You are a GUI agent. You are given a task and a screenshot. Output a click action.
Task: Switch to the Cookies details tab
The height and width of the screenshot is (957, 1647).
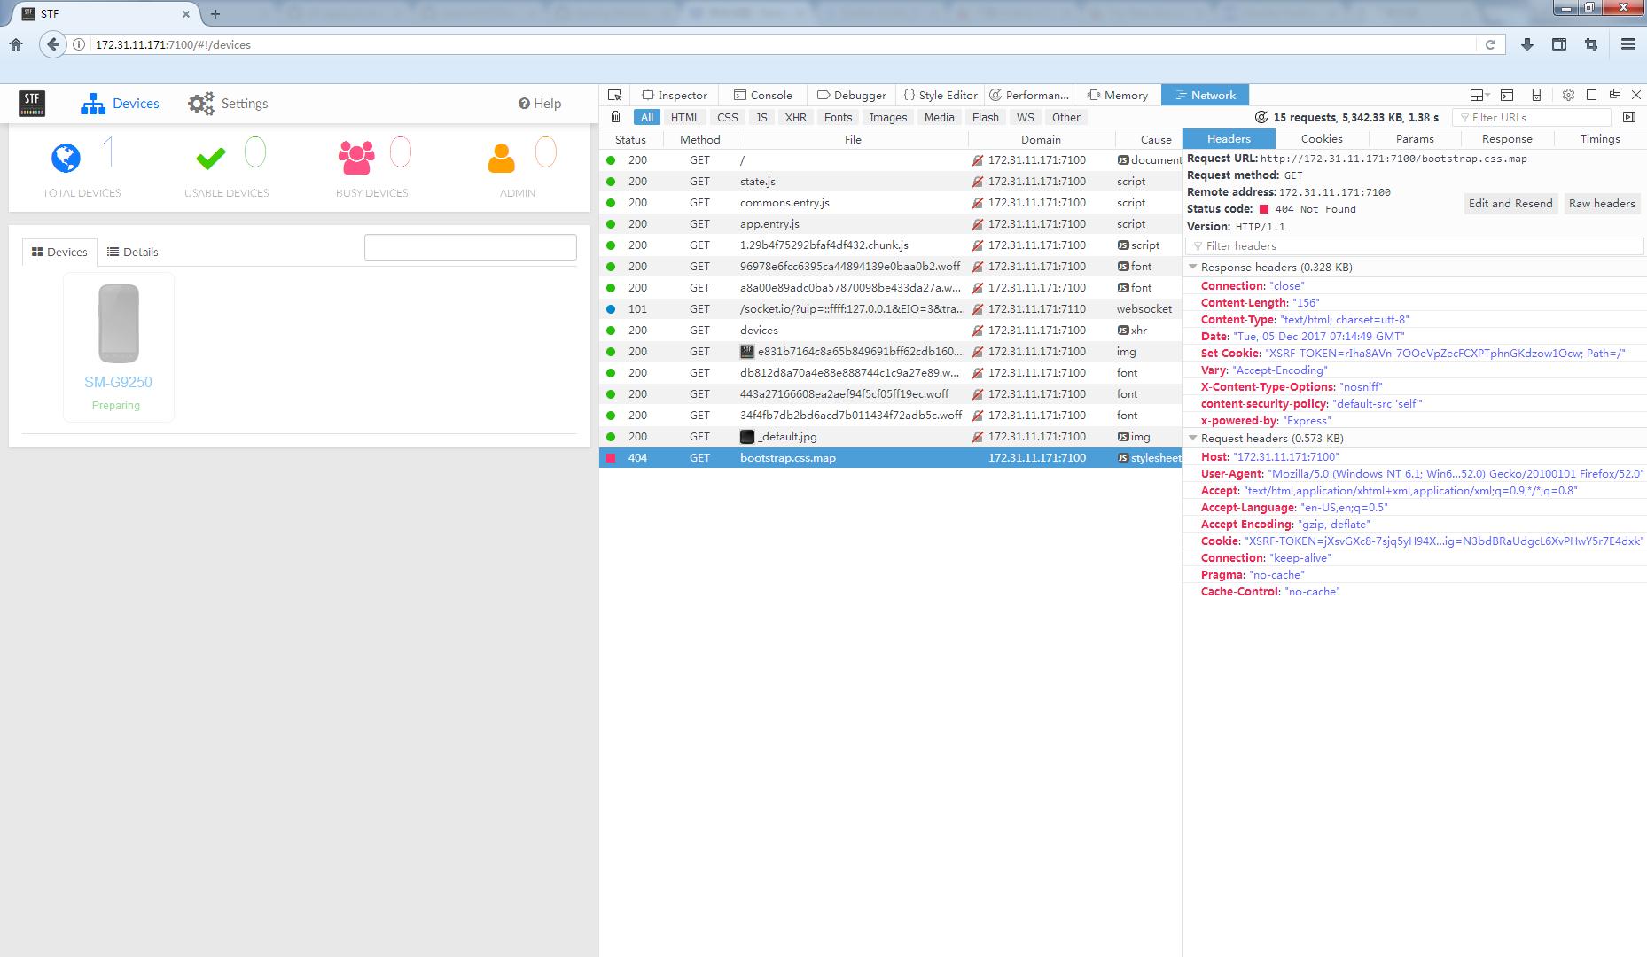(1322, 138)
